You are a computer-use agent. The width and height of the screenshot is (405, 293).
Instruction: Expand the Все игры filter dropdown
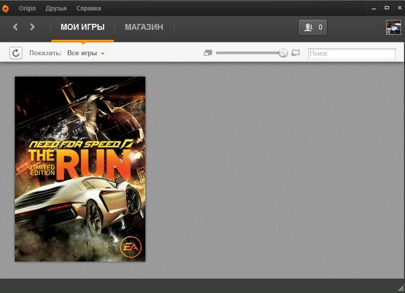(86, 53)
